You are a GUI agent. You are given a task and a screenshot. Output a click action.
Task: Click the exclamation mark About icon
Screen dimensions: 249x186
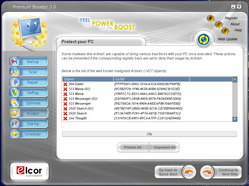click(x=219, y=24)
